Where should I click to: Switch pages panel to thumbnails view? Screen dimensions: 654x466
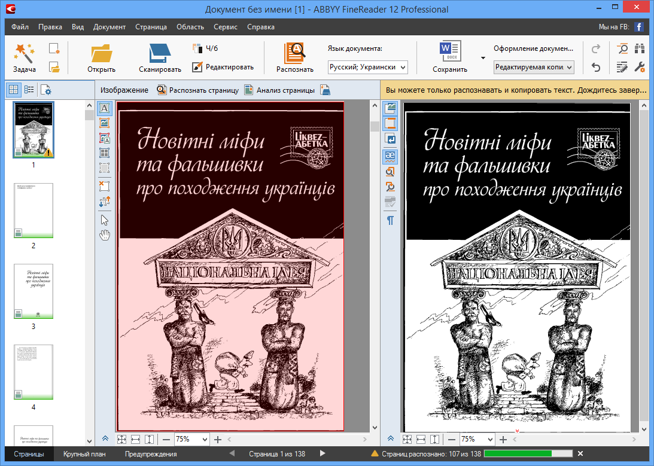coord(13,89)
